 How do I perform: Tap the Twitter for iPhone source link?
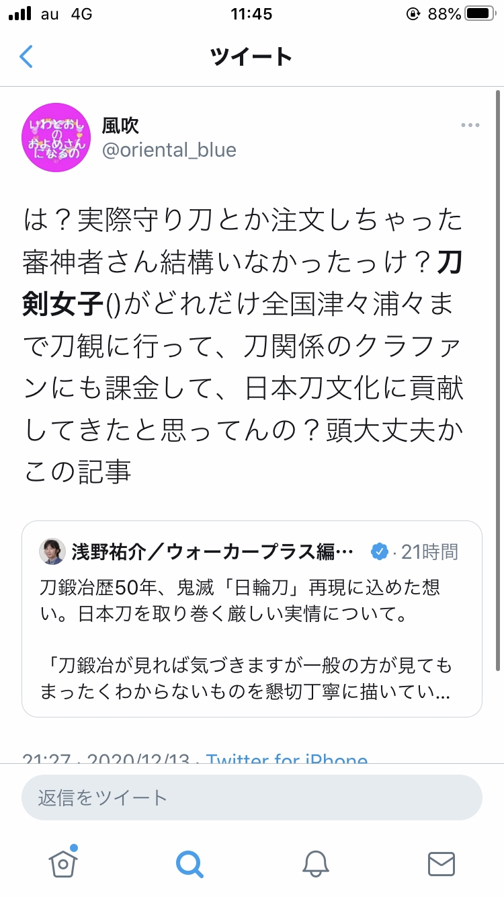pyautogui.click(x=287, y=757)
